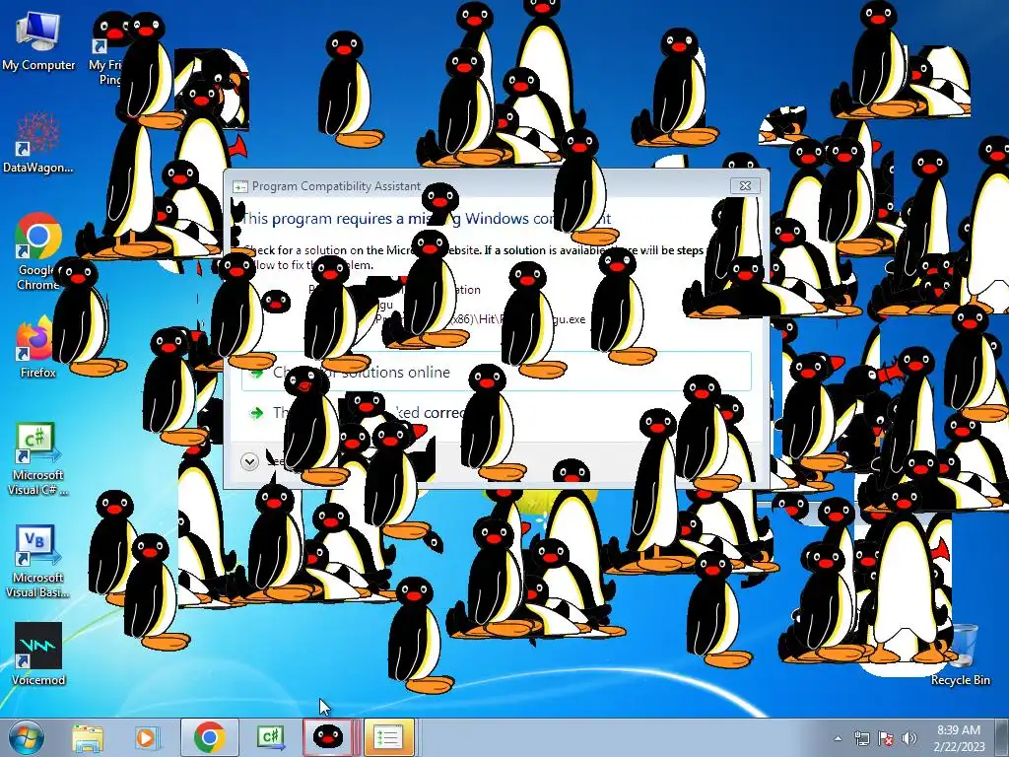The height and width of the screenshot is (757, 1009).
Task: Launch Firefox desktop shortcut
Action: pos(36,348)
